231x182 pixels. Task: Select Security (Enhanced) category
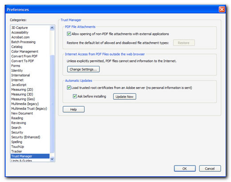click(26, 137)
